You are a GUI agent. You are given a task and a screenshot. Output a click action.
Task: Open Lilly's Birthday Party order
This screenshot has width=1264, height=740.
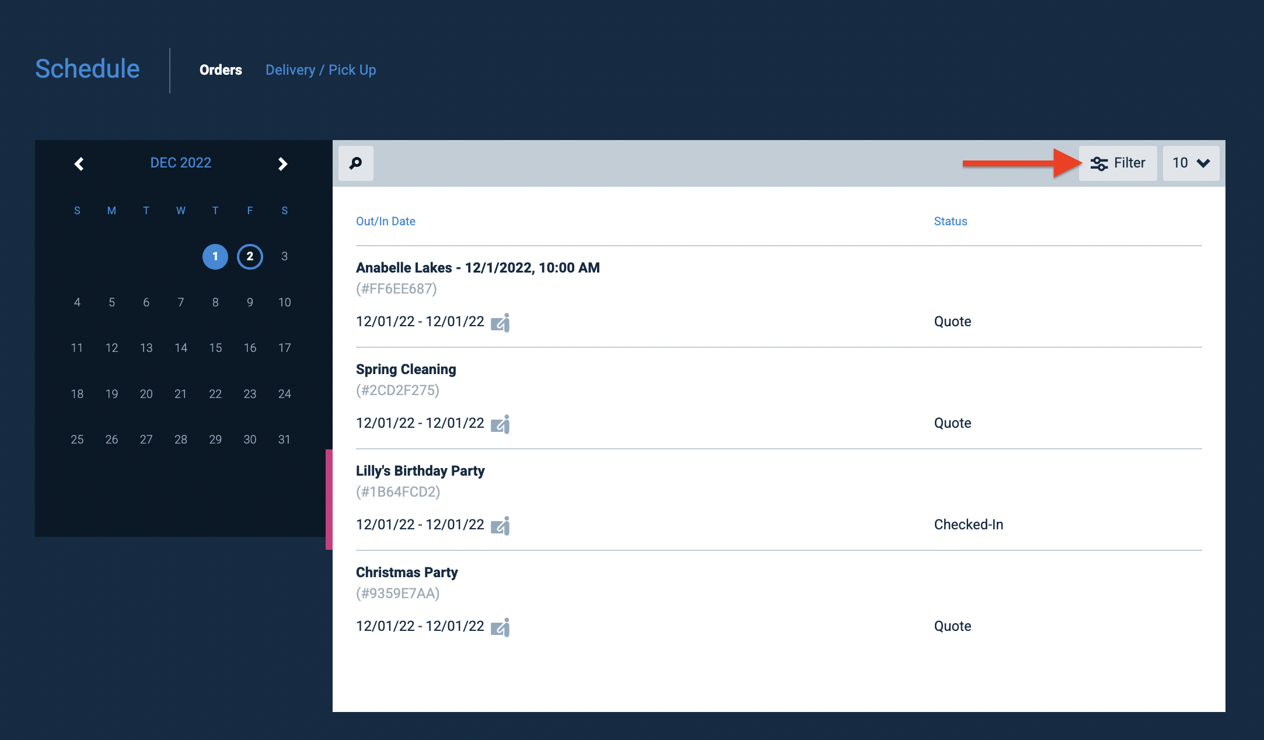[x=420, y=471]
